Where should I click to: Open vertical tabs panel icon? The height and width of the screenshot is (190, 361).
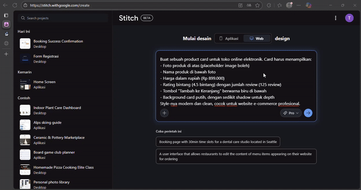6,15
